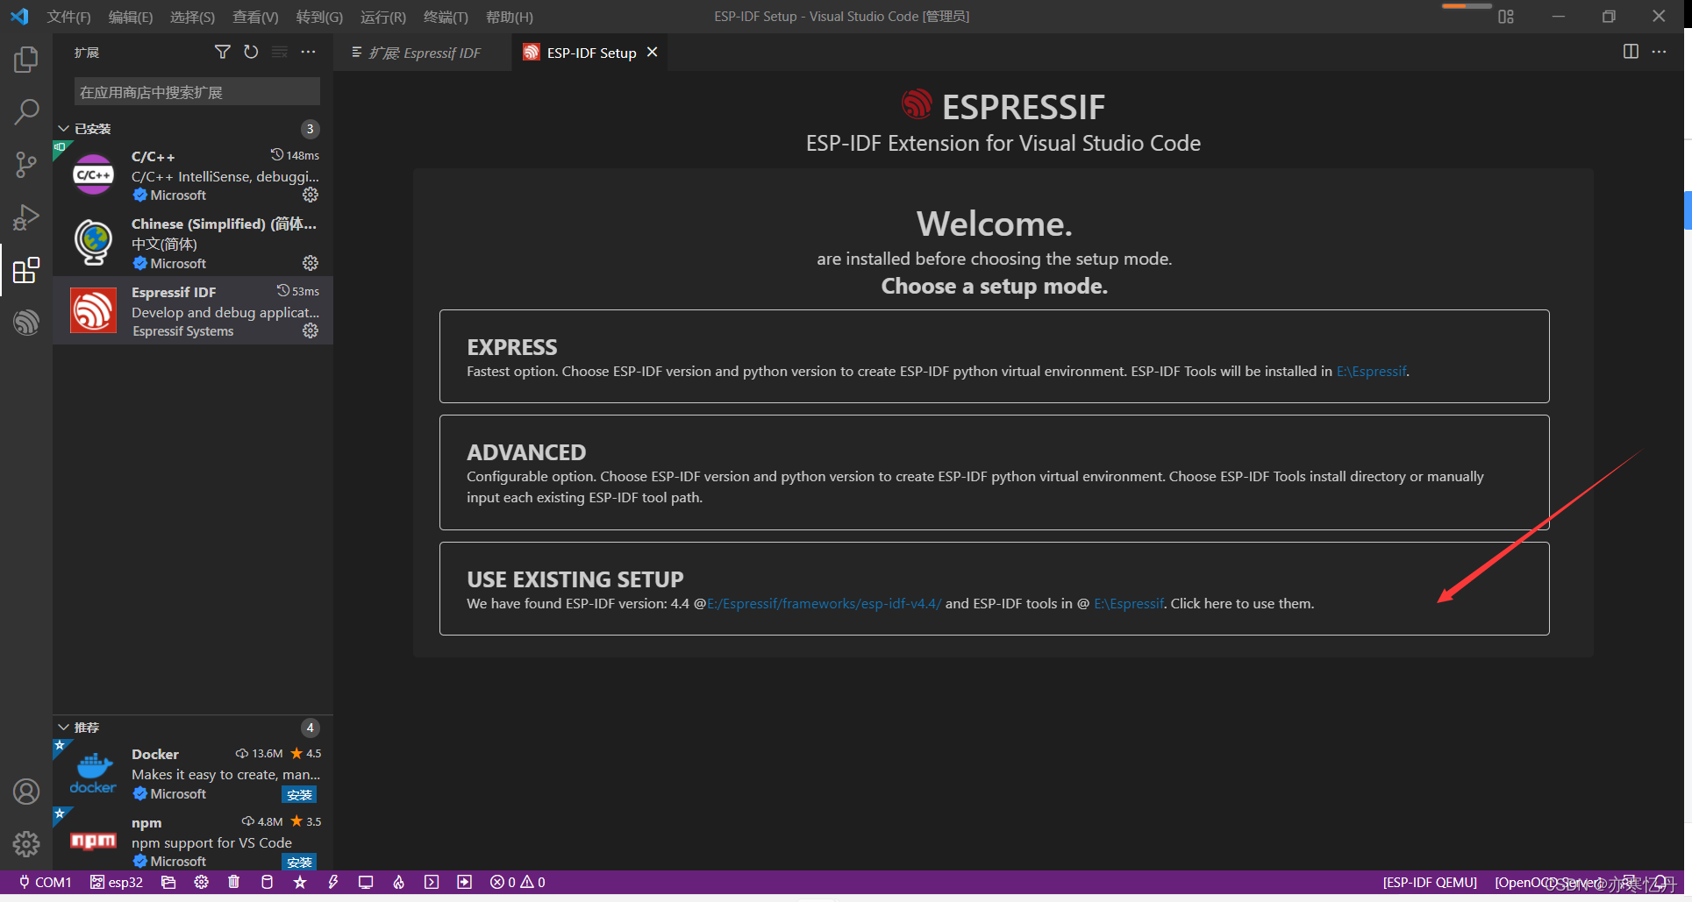
Task: Open the Search view in activity bar
Action: [26, 111]
